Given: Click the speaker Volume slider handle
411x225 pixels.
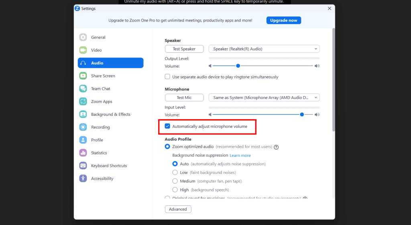Looking at the screenshot, I should click(x=238, y=66).
